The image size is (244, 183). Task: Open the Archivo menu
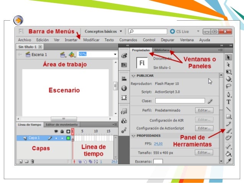click(24, 40)
